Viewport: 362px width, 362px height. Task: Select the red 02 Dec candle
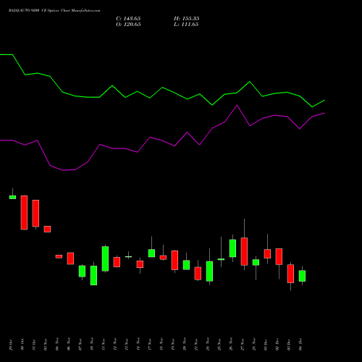pos(279,256)
